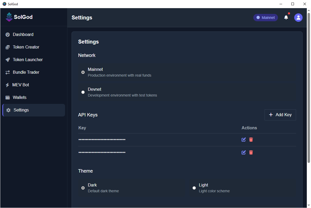Click the Mainnet network badge in header

[x=265, y=18]
